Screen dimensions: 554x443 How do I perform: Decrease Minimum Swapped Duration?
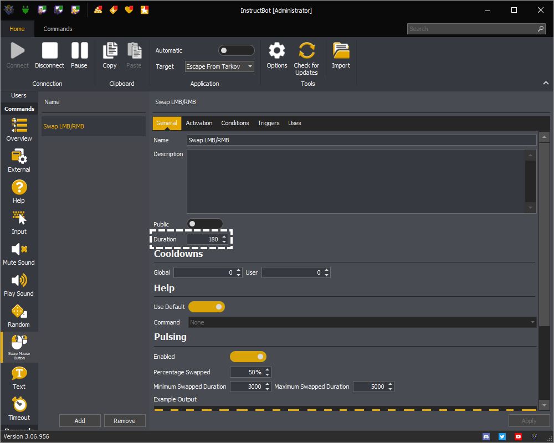click(268, 389)
